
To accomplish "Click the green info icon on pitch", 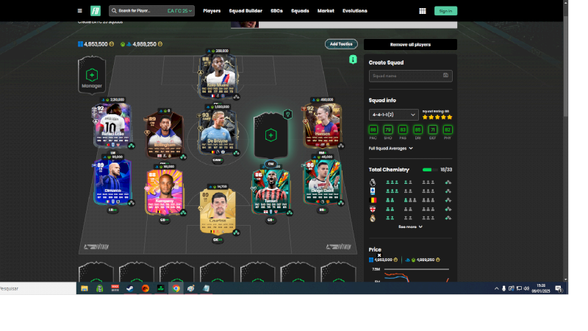I will pos(353,60).
